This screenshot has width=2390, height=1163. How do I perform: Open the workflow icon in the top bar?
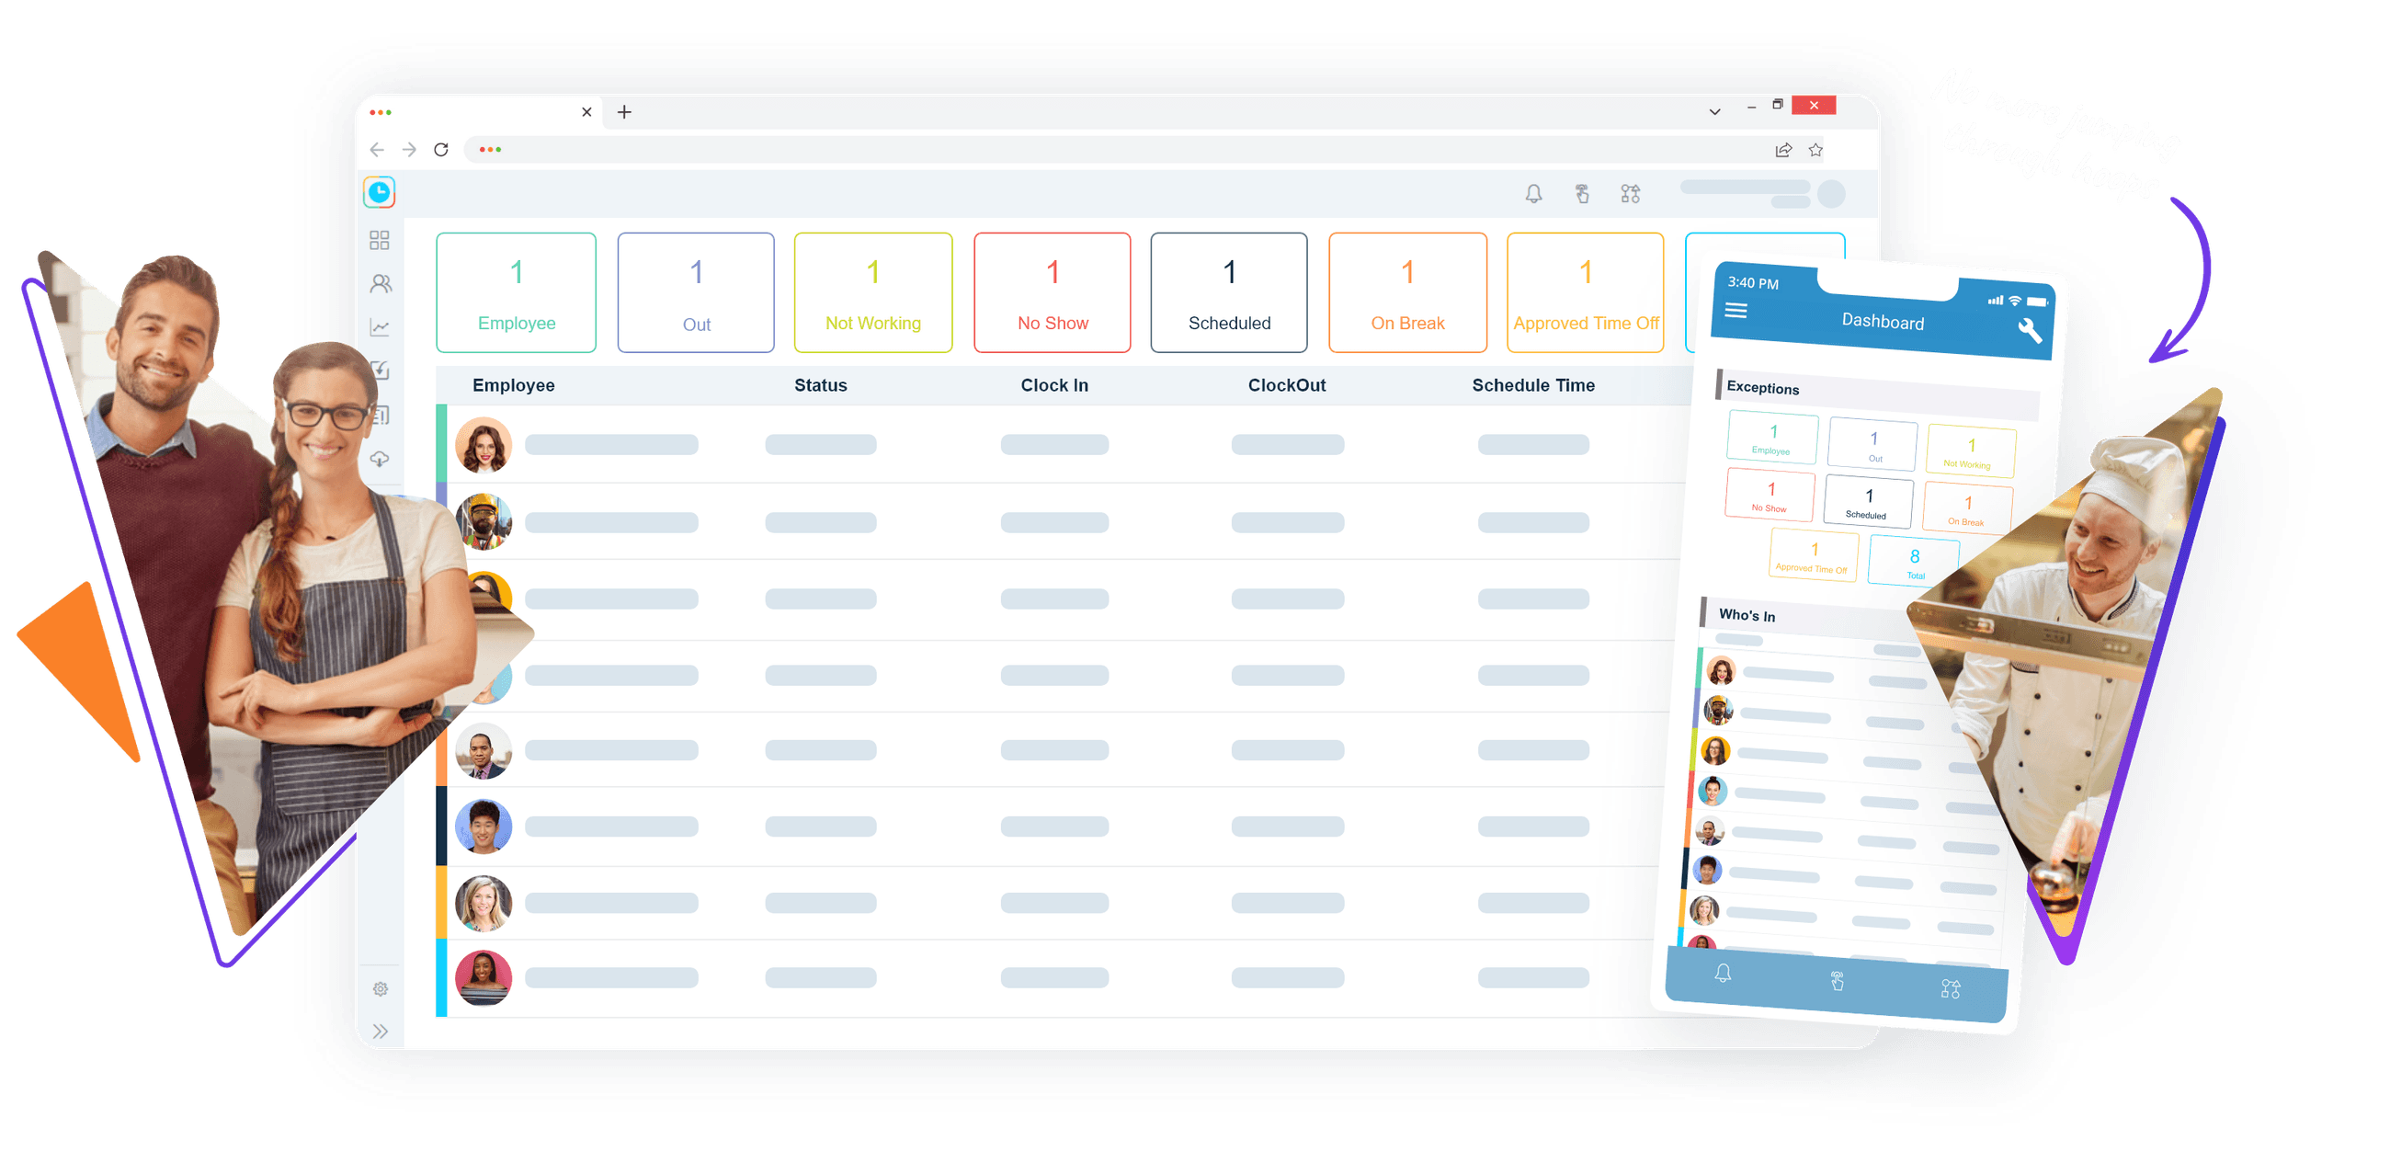(1630, 193)
